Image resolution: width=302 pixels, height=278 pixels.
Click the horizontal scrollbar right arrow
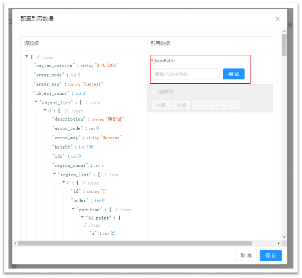tap(279, 243)
